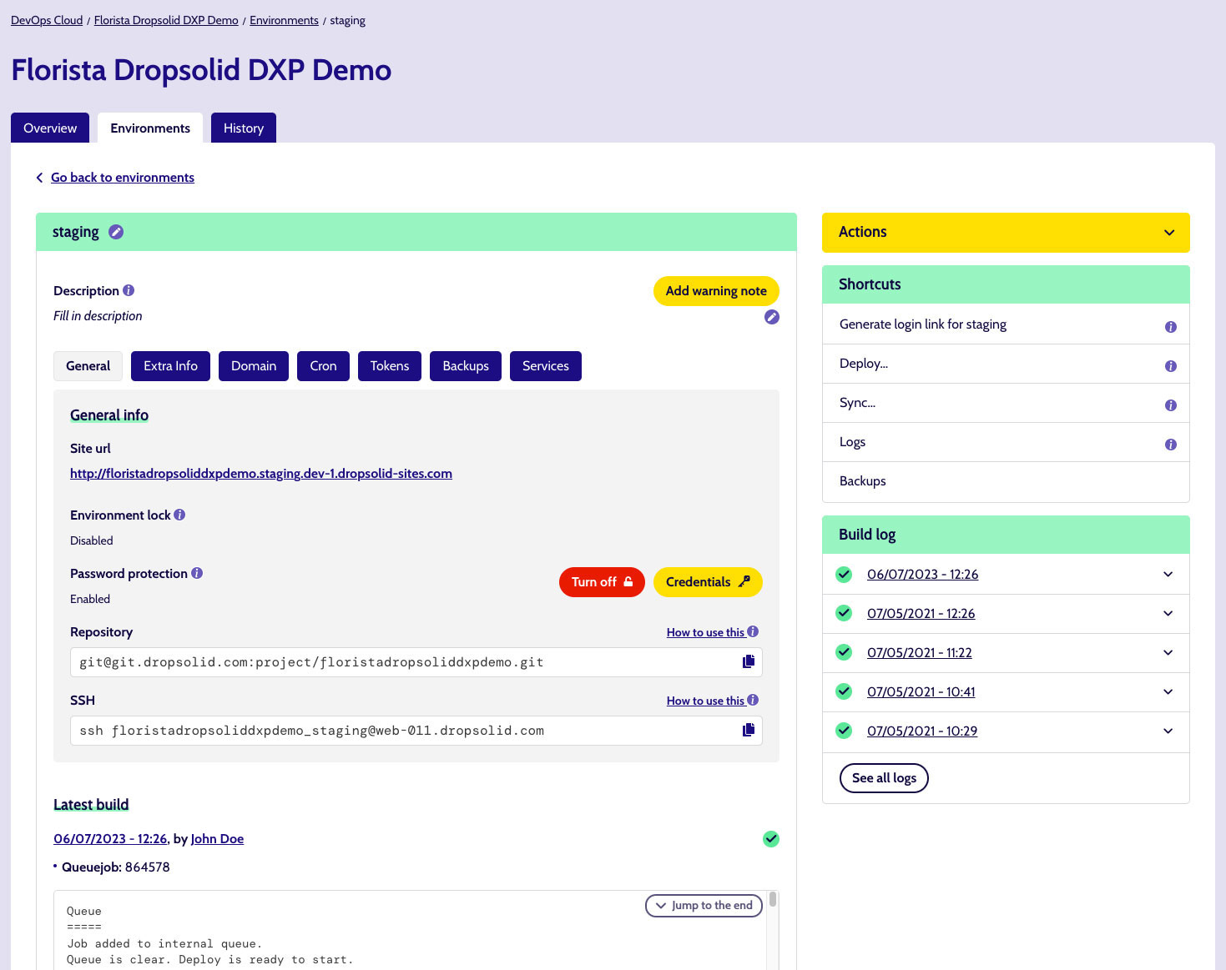Viewport: 1226px width, 970px height.
Task: Open the Services sub-tab
Action: (x=546, y=366)
